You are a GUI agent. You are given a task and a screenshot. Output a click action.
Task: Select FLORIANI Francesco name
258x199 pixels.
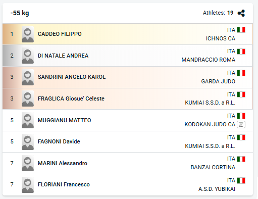tap(64, 184)
